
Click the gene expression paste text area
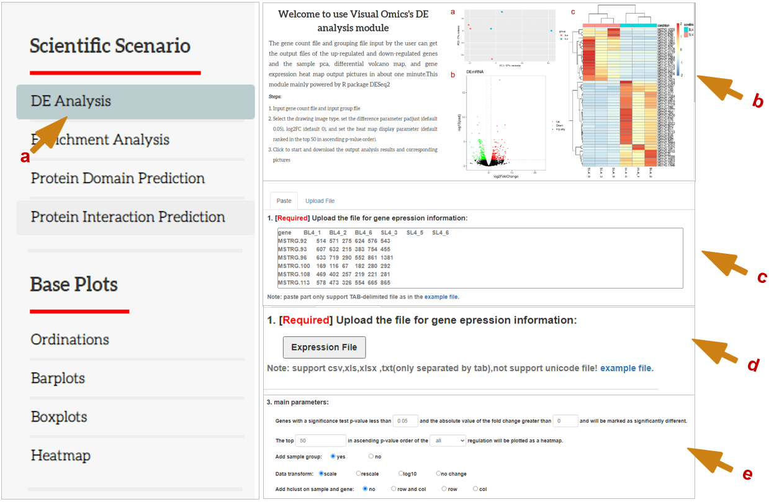[479, 258]
